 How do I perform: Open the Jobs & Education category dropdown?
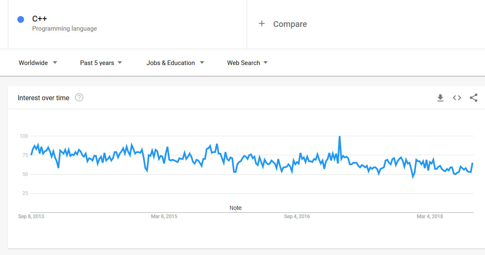point(175,63)
